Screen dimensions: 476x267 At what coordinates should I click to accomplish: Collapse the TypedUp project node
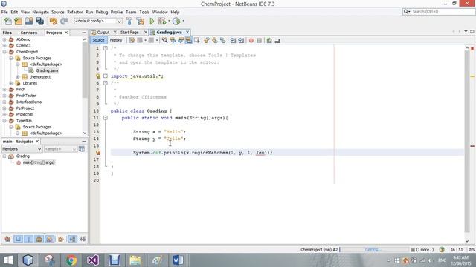[4, 121]
